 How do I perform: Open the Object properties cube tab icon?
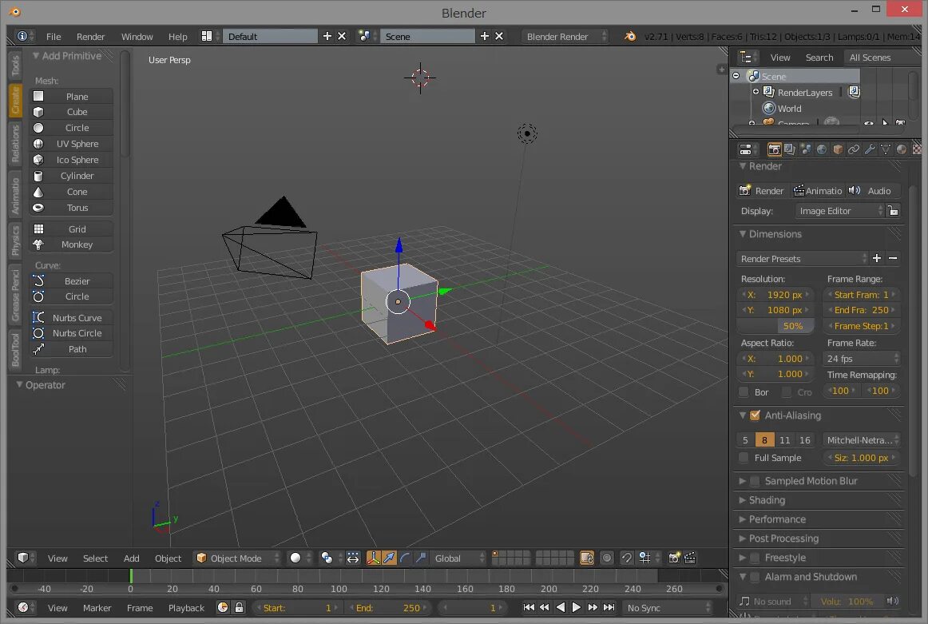(838, 149)
